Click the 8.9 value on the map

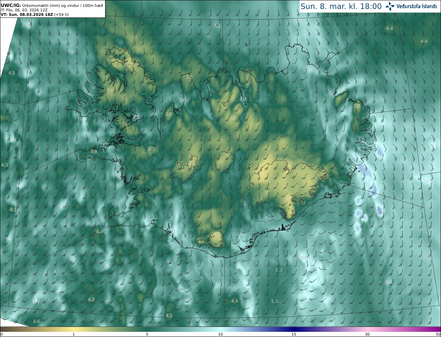pos(73,259)
